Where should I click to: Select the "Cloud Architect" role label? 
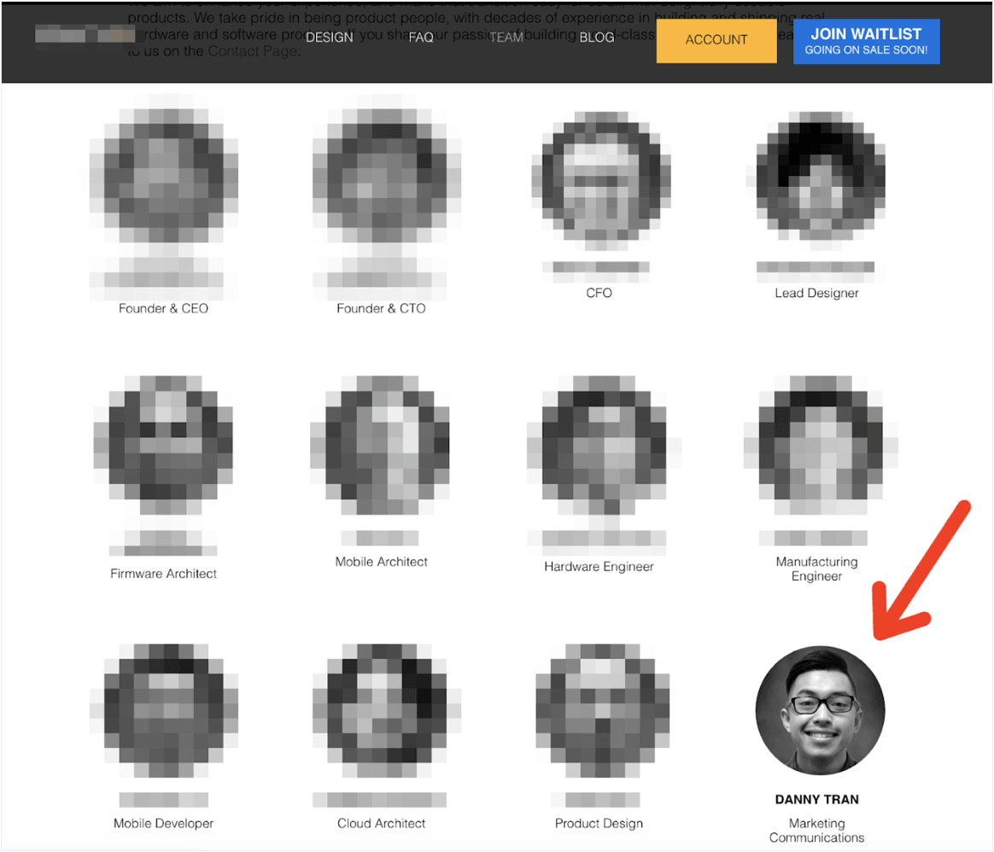382,824
